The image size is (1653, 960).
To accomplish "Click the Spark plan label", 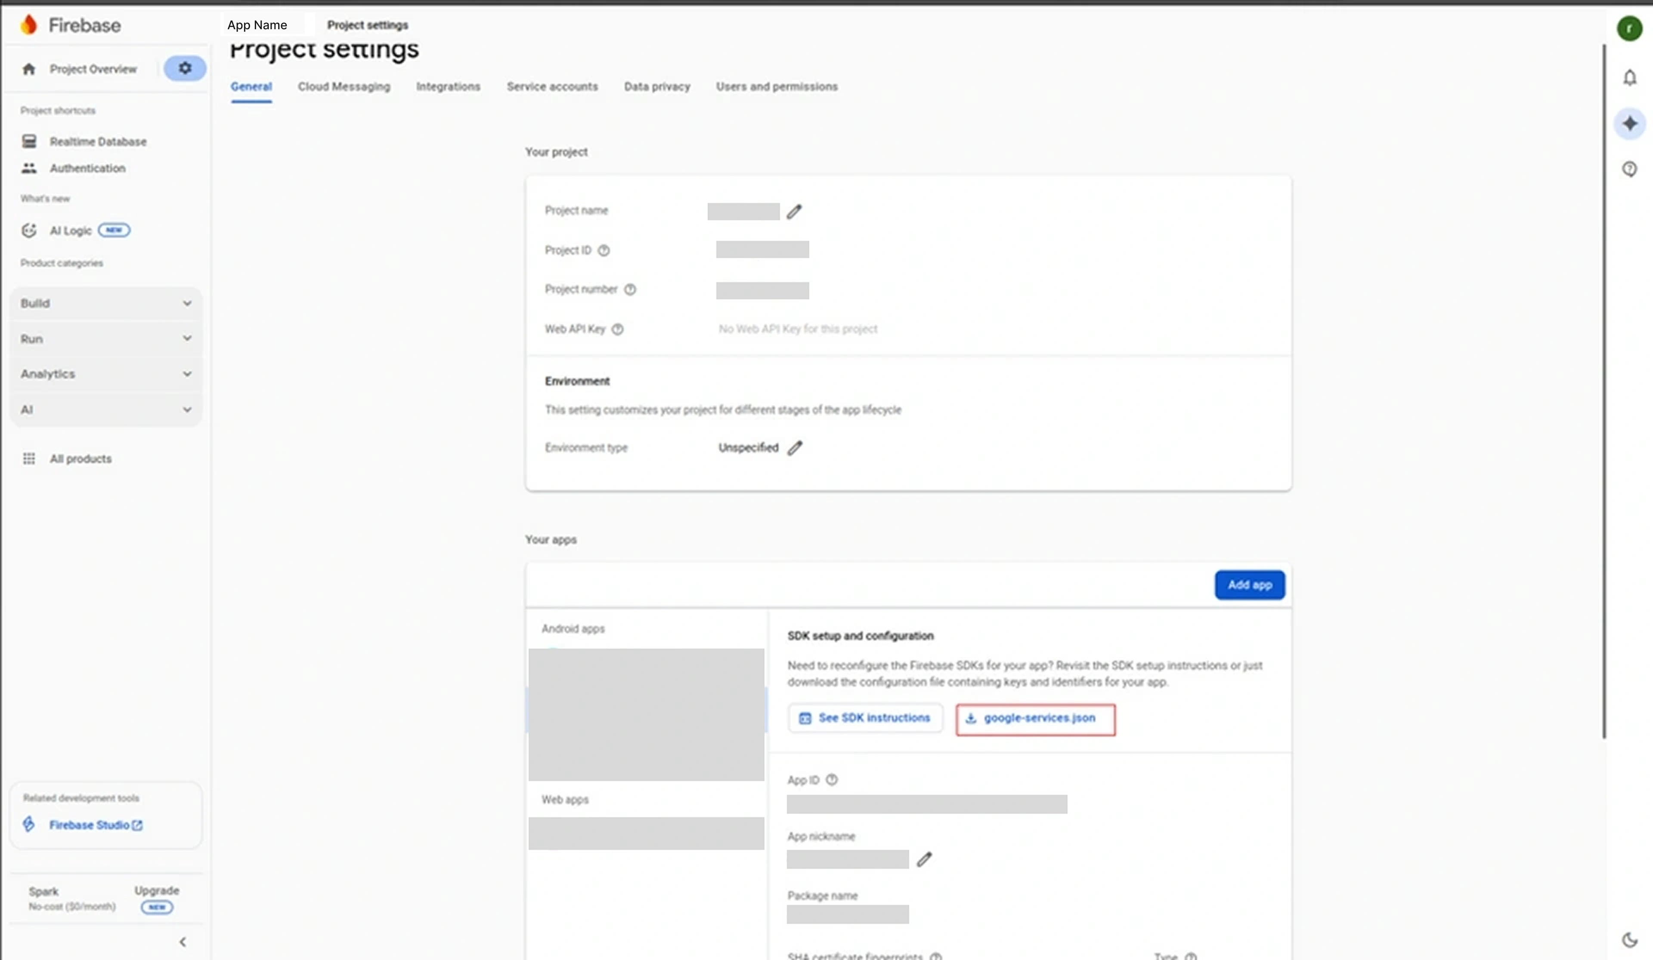I will click(43, 892).
